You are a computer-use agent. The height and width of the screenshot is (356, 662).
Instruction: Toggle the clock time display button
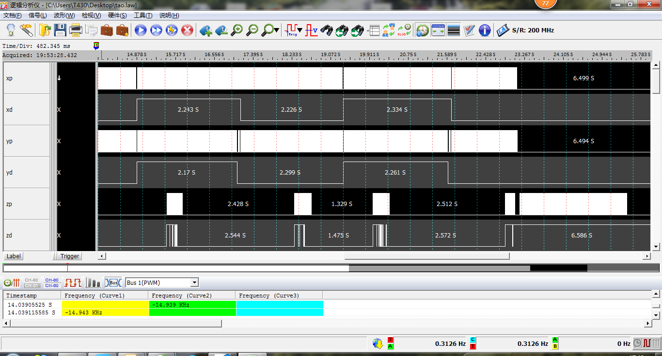coord(423,30)
